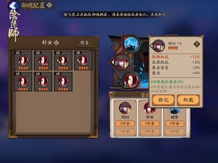Select 4件套 under 网切 set
Viewport: 218px width, 163px height.
click(125, 131)
